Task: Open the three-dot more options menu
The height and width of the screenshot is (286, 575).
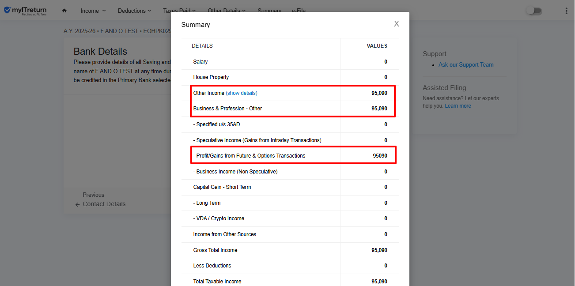Action: coord(566,11)
